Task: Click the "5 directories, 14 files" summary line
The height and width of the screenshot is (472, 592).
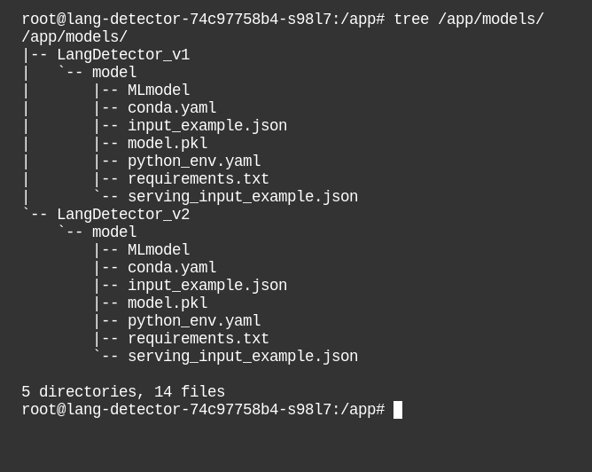Action: click(123, 392)
